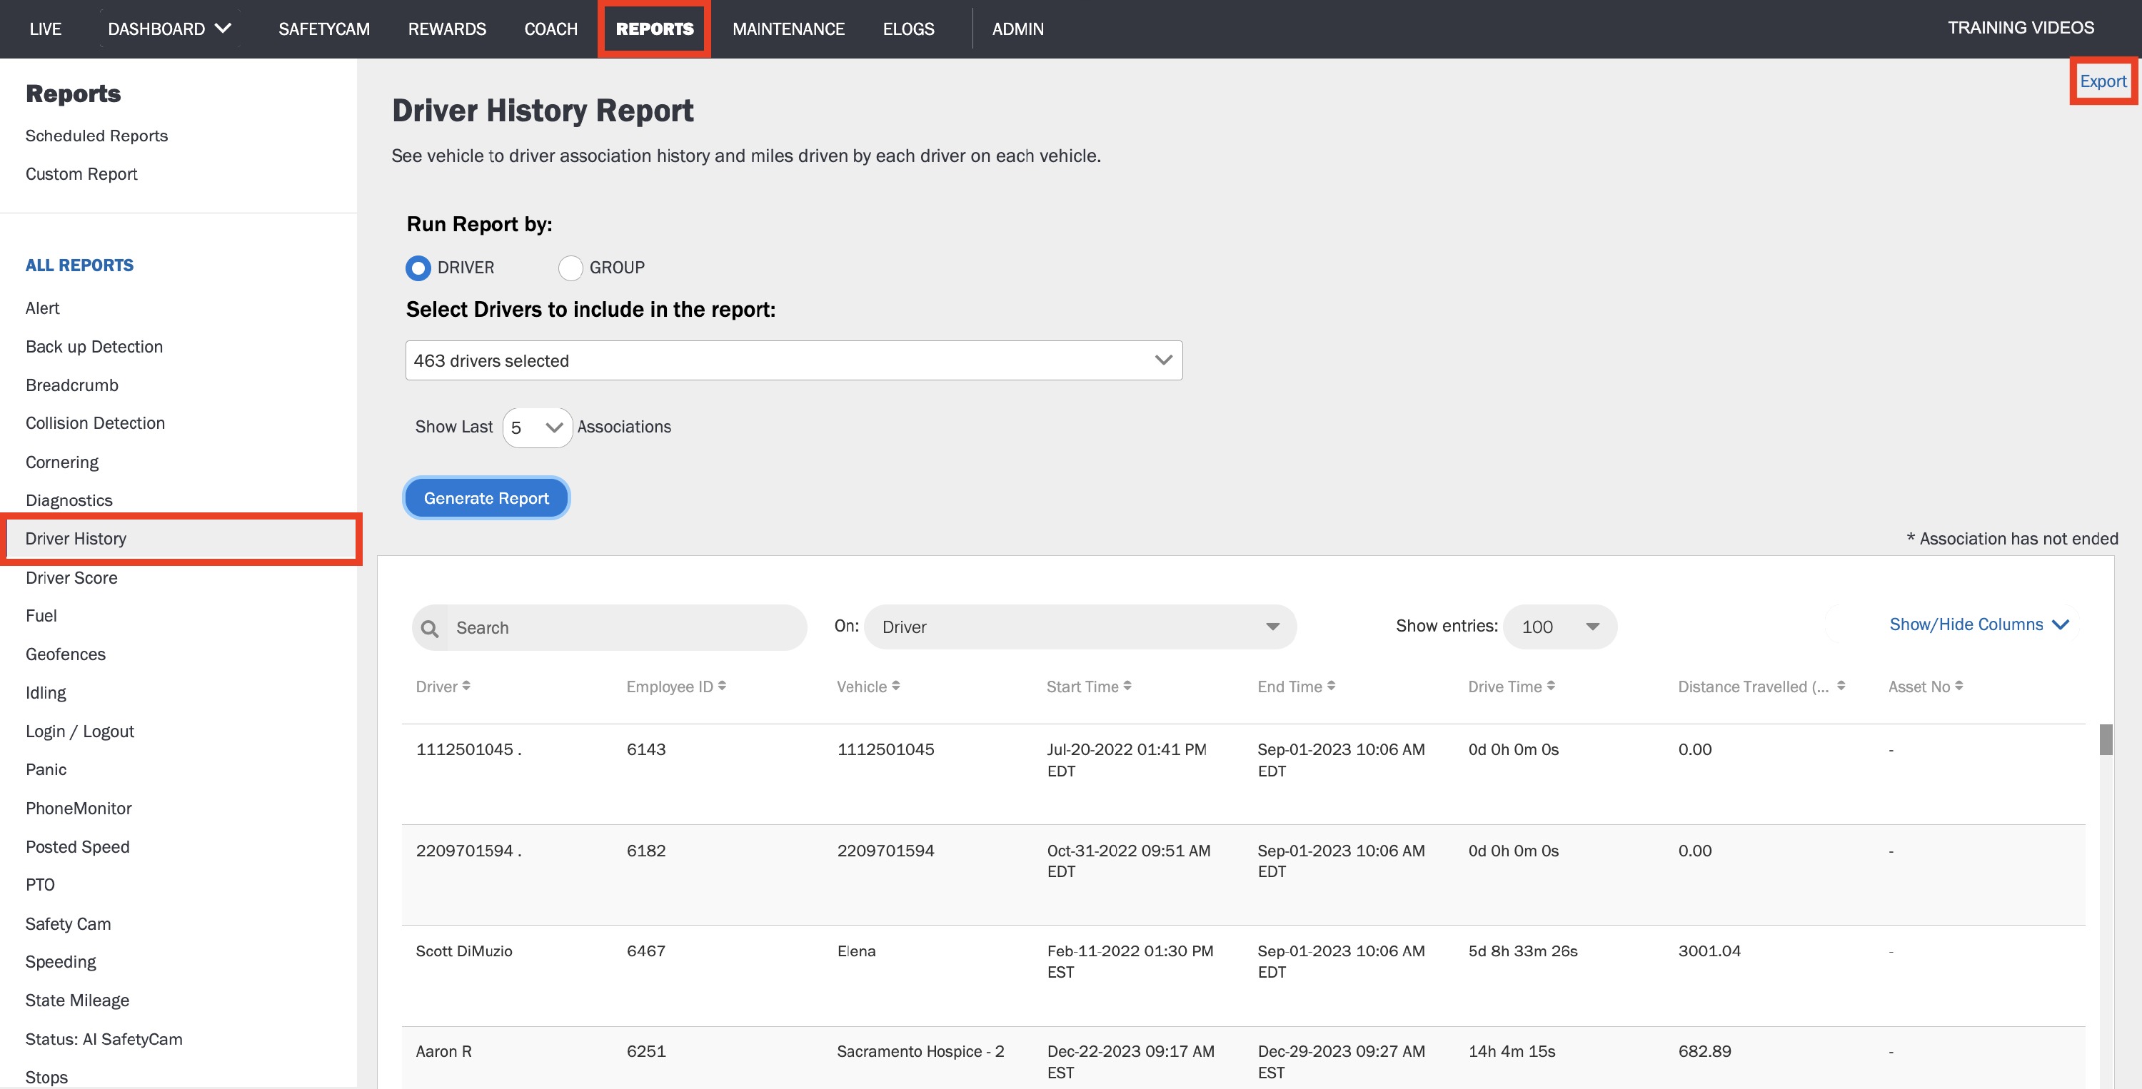Open the Panic report
This screenshot has height=1089, width=2142.
click(x=46, y=770)
